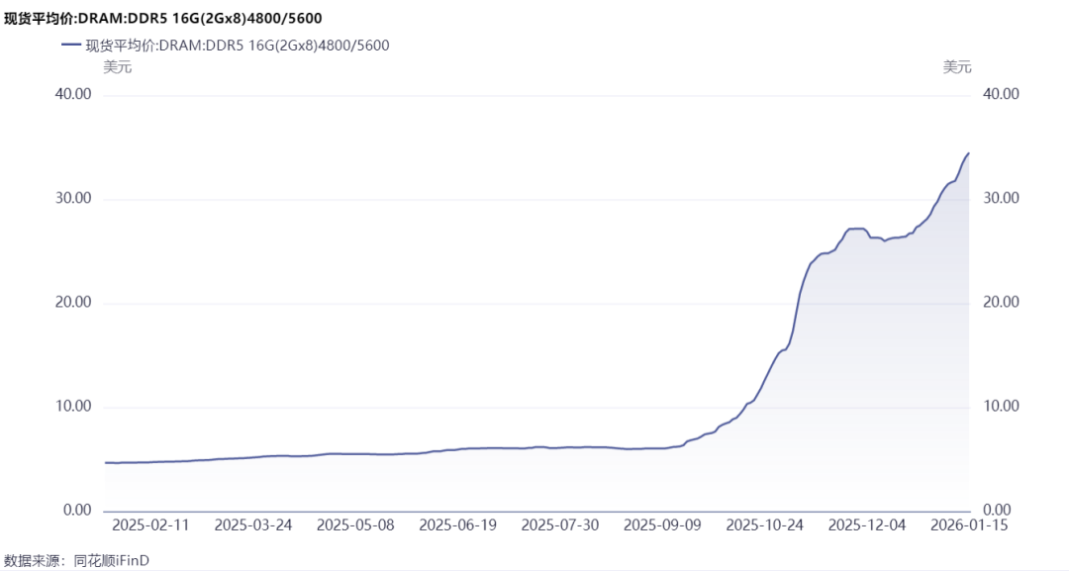Select the 2025-10-24 date label
Image resolution: width=1069 pixels, height=571 pixels.
coord(764,525)
